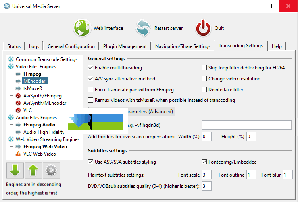The image size is (298, 202).
Task: Move engine up with green up arrow
Action: [x=33, y=170]
